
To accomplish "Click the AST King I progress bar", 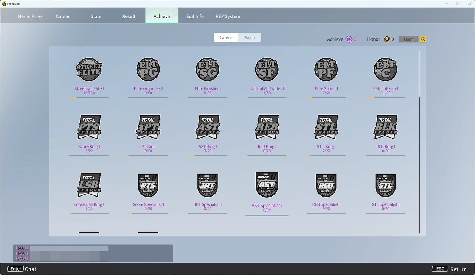I will click(207, 156).
